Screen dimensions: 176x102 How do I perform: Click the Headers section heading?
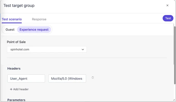[14, 68]
